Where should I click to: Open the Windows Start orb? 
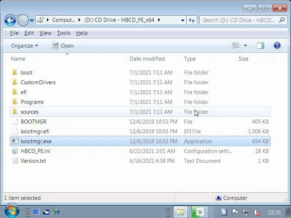click(12, 211)
